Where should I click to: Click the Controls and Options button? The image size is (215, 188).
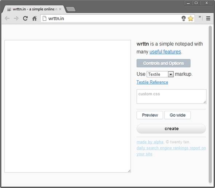pyautogui.click(x=164, y=63)
